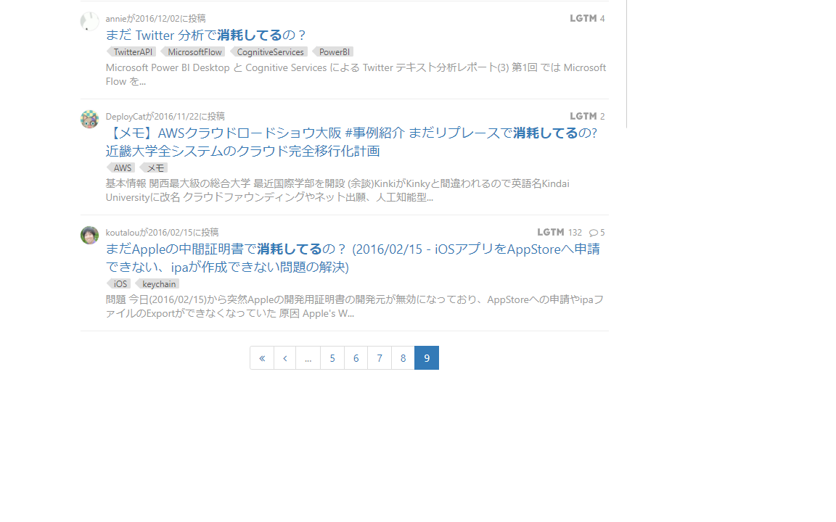Screen dimensions: 836x522
Task: Click snippet starting "基本情報 関西最大級の総合大学"
Action: tap(337, 191)
